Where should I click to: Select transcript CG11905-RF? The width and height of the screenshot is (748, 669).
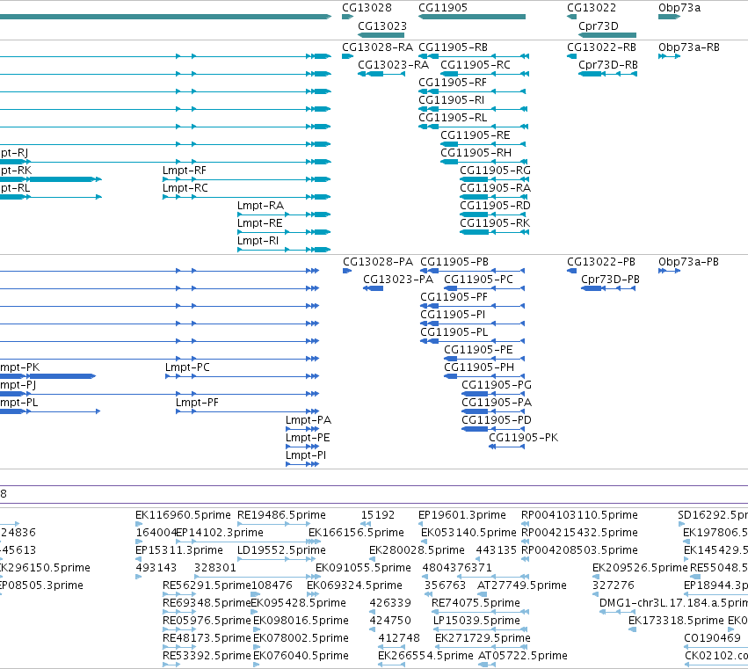point(453,83)
